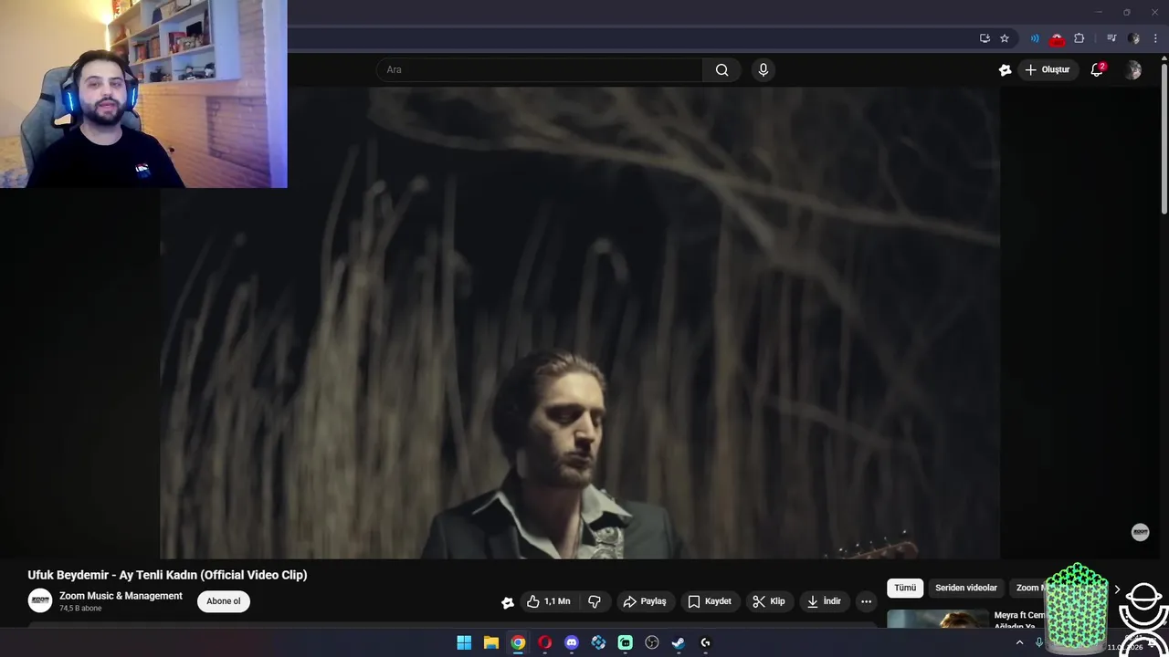
Task: Click the sparkle icon left of like button
Action: 508,602
